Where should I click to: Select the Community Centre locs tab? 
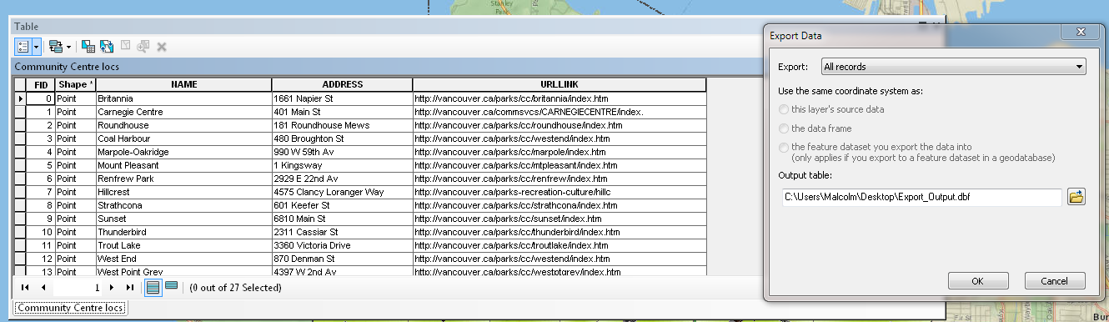71,308
